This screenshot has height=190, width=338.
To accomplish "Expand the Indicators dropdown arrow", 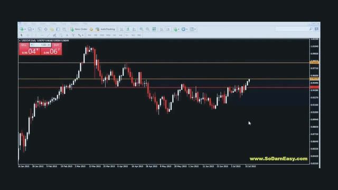I will coord(179,30).
